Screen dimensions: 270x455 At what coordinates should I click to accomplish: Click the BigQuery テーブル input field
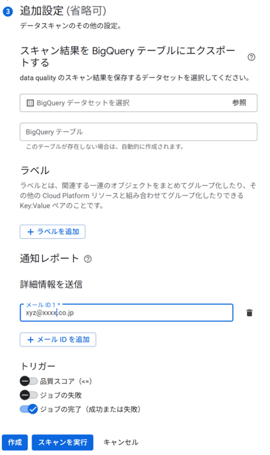139,132
